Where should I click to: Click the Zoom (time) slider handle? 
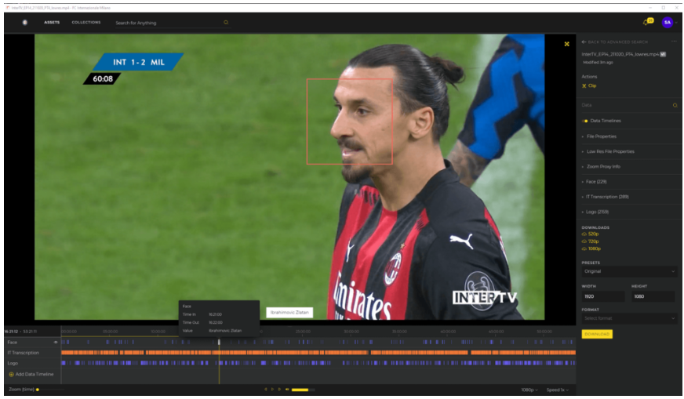(38, 390)
